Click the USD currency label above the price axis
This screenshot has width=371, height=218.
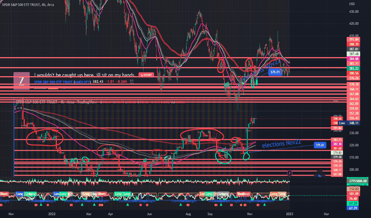pos(352,4)
